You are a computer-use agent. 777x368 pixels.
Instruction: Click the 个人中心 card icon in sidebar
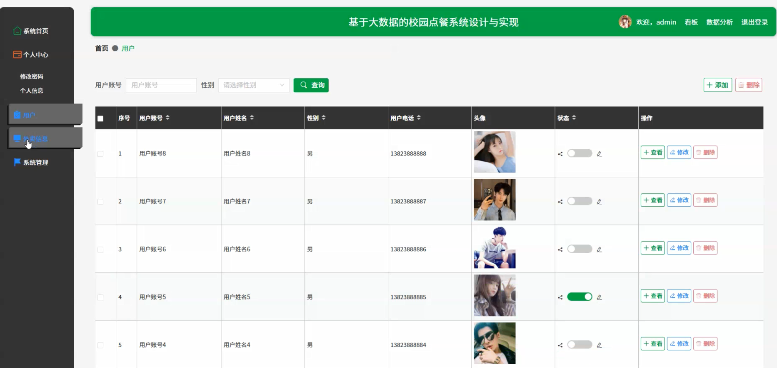(17, 54)
